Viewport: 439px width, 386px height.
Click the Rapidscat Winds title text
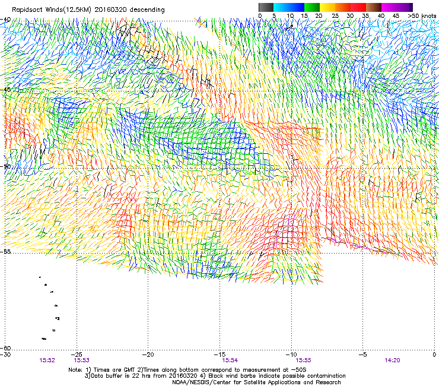[88, 10]
